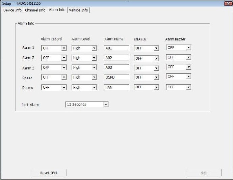
Task: Open Speed Alarm Record dropdown
Action: (x=54, y=77)
